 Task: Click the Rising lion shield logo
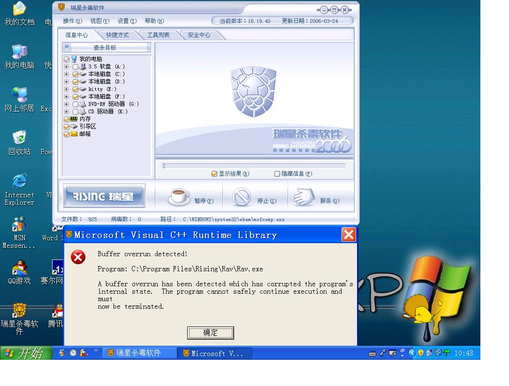click(253, 92)
